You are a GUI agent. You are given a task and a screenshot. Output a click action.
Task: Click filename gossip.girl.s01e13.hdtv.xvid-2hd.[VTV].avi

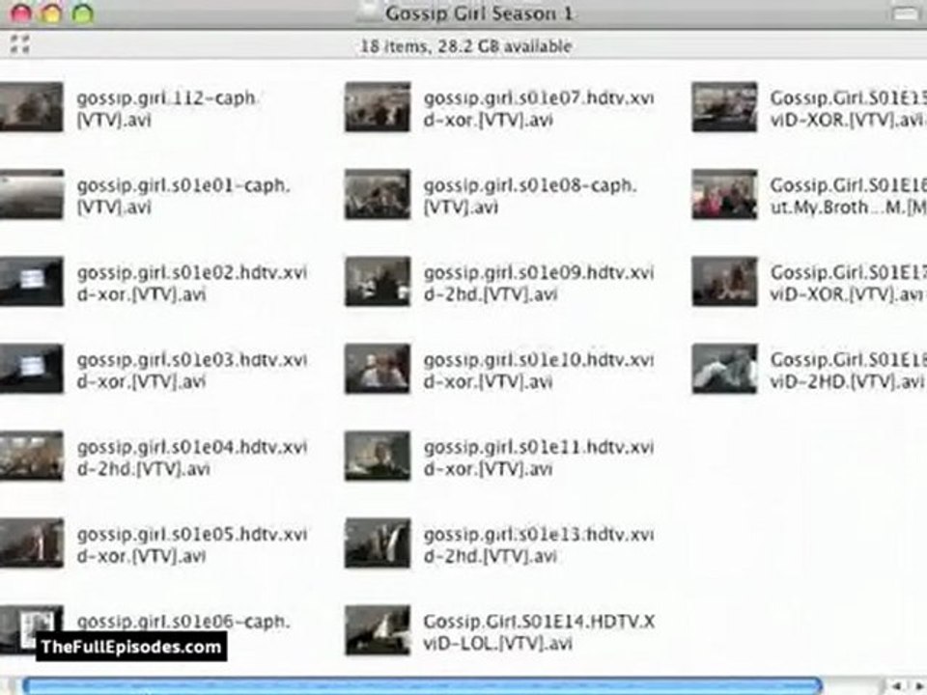(539, 544)
